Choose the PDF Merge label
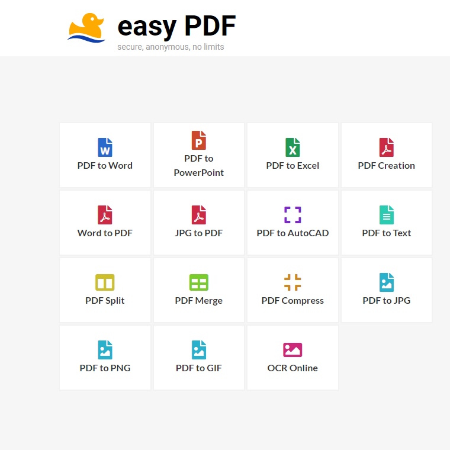This screenshot has height=450, width=450. click(x=198, y=300)
